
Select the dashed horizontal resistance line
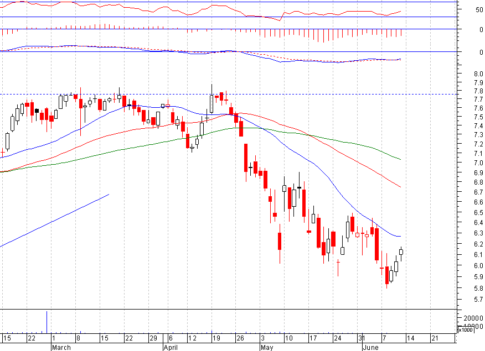(229, 94)
